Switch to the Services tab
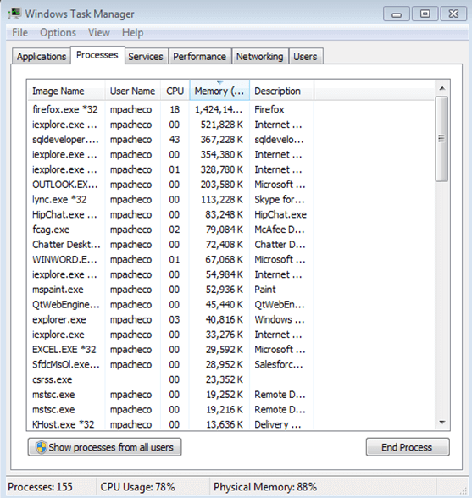The height and width of the screenshot is (498, 472). [146, 57]
